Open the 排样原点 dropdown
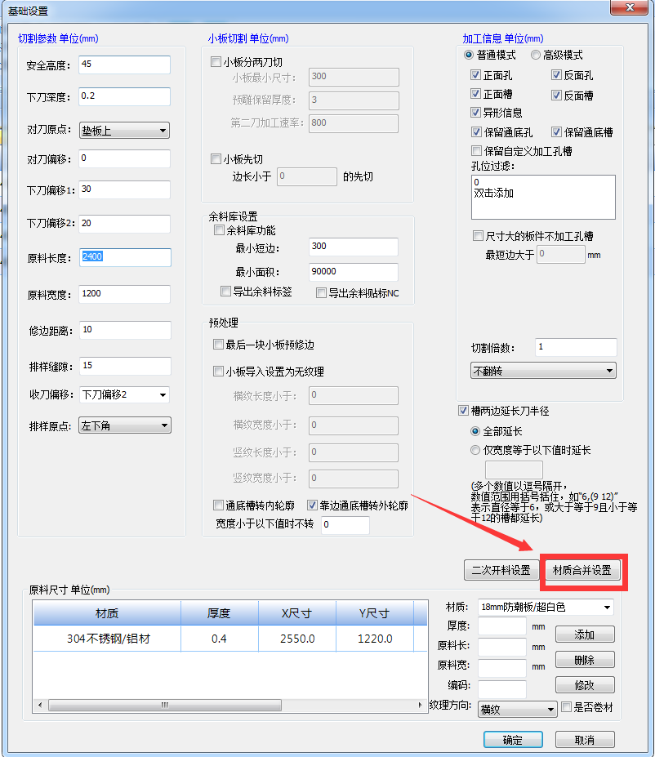This screenshot has width=655, height=757. pyautogui.click(x=124, y=425)
